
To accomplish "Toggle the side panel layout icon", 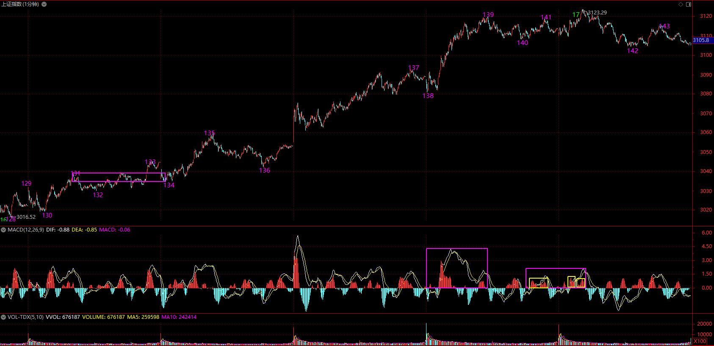I will coord(688,4).
